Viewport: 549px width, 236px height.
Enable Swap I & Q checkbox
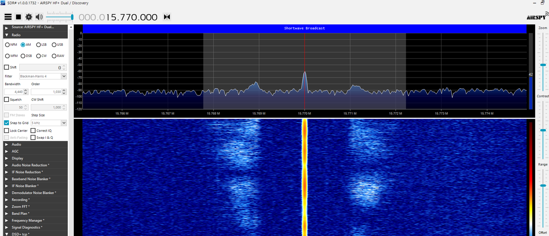[33, 137]
